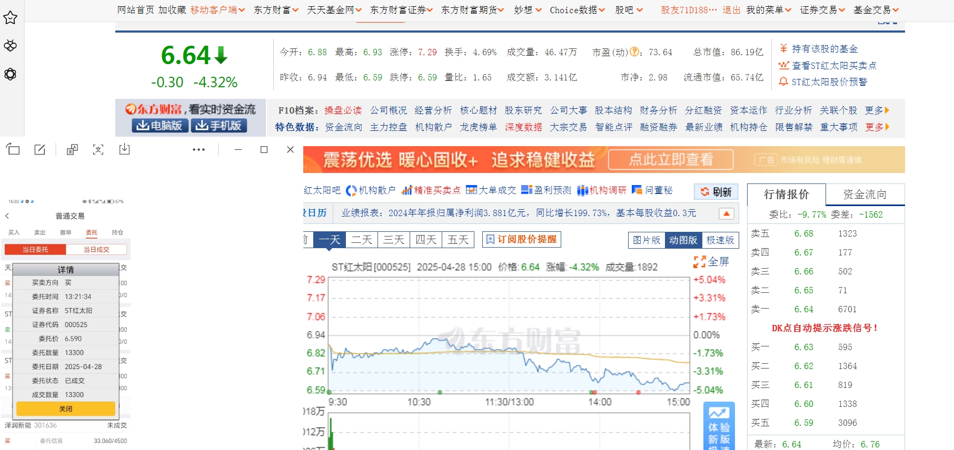Click the star favorites icon in left sidebar
The height and width of the screenshot is (450, 954).
pyautogui.click(x=10, y=18)
